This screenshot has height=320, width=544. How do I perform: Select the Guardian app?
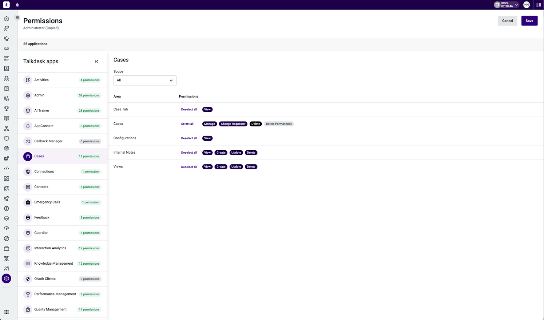(x=63, y=233)
